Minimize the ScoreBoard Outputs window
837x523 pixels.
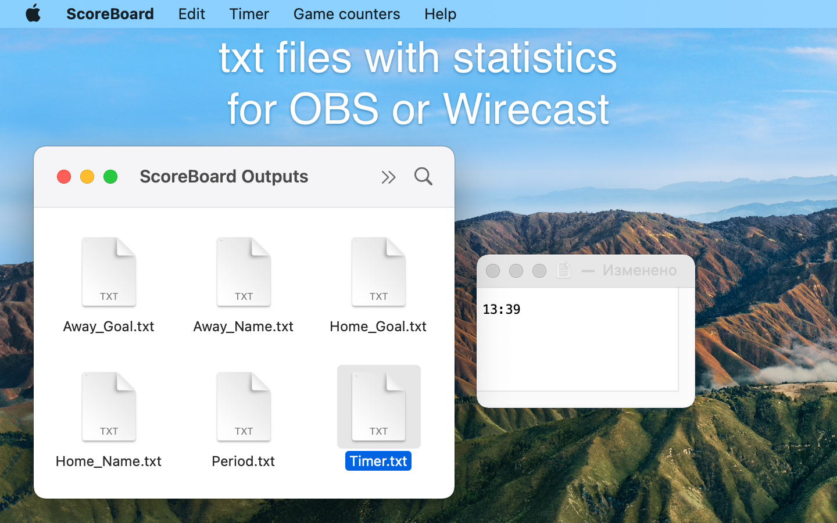(x=87, y=177)
